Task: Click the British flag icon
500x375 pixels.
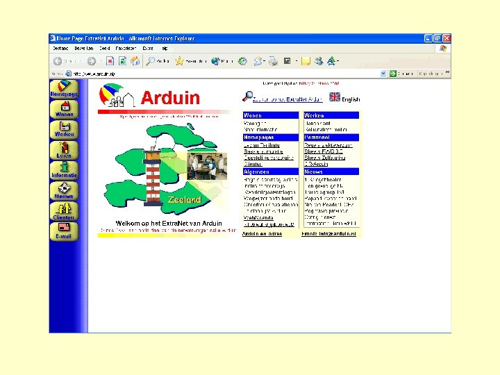Action: coord(335,97)
